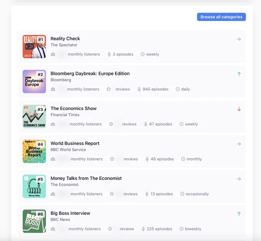Click the Bloomberg publisher name

[x=61, y=80]
